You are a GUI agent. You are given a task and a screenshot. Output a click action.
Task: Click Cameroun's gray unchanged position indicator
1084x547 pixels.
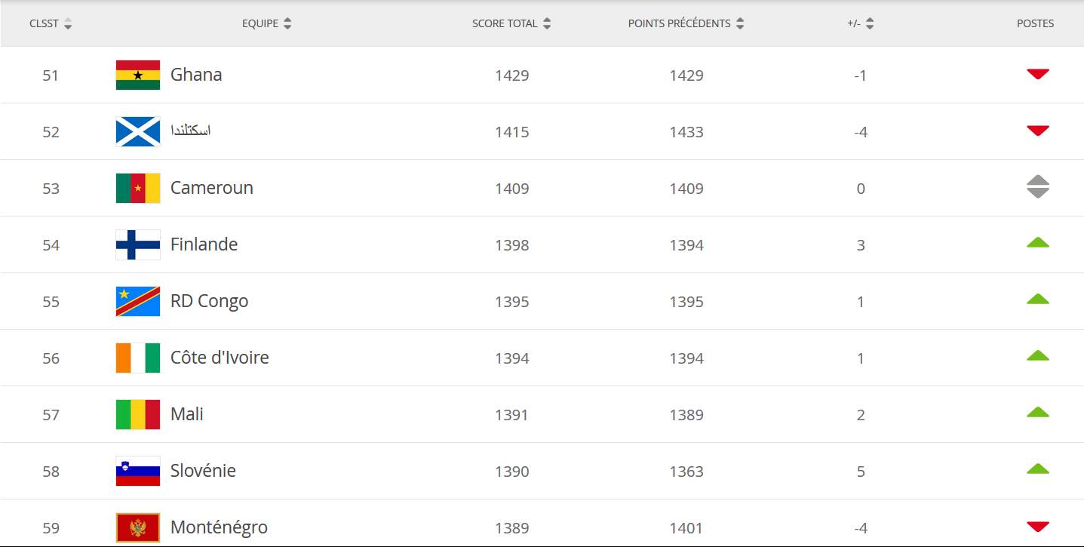point(1038,186)
